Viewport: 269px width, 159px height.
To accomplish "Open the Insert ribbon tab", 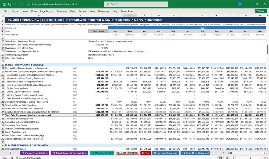I will click(25, 11).
